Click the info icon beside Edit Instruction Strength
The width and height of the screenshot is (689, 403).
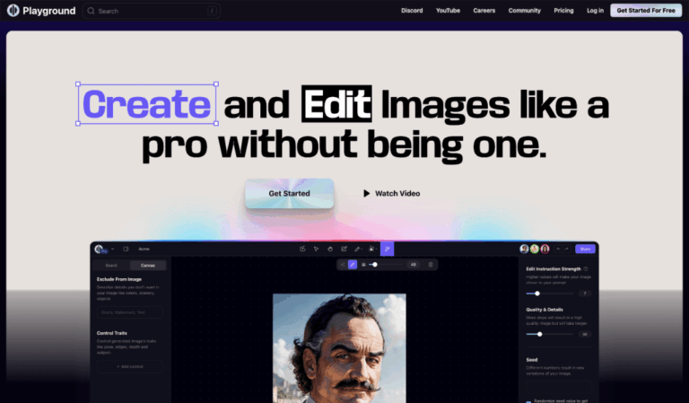586,268
